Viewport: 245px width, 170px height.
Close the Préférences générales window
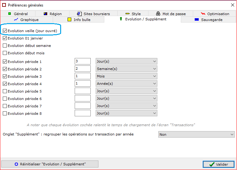point(232,5)
